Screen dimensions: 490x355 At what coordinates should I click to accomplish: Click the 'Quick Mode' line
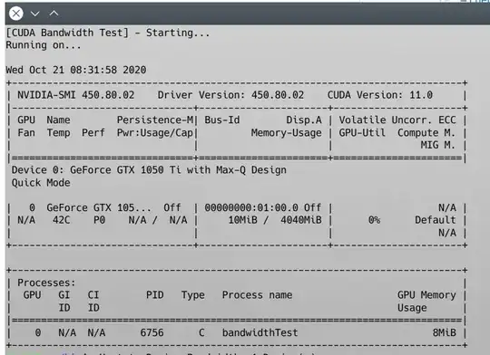point(41,183)
